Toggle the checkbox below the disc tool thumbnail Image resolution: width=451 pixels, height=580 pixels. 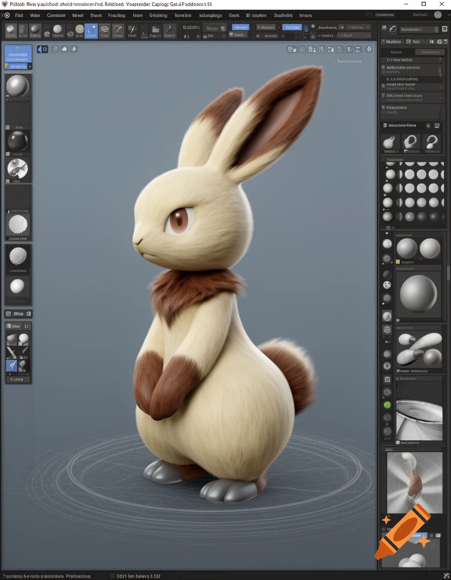pyautogui.click(x=8, y=181)
